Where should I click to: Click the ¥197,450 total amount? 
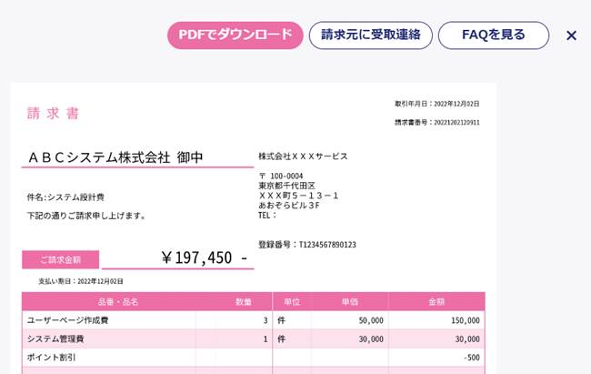tap(205, 258)
